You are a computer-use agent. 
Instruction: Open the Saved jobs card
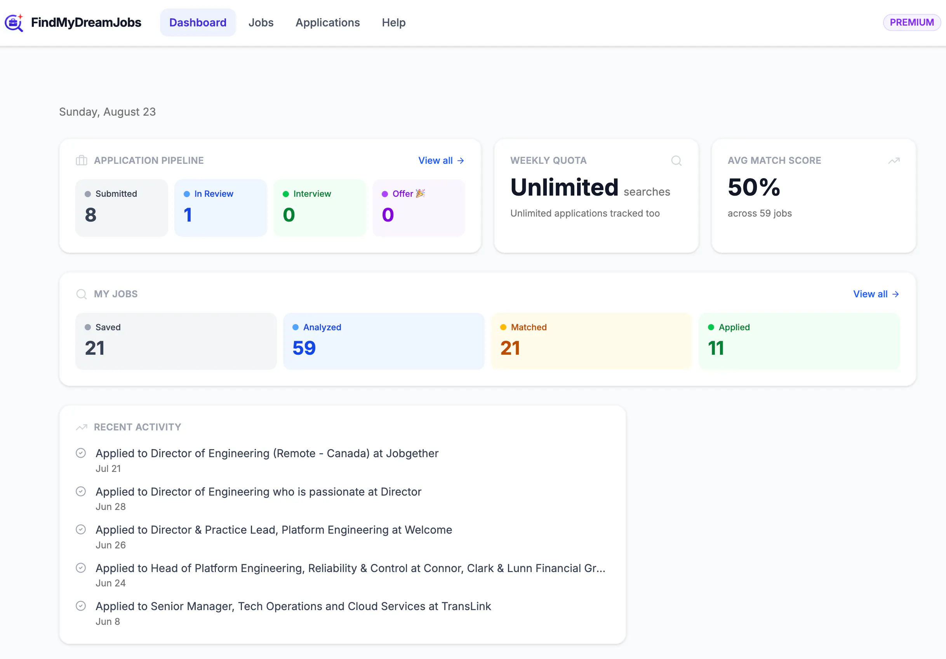pyautogui.click(x=176, y=341)
